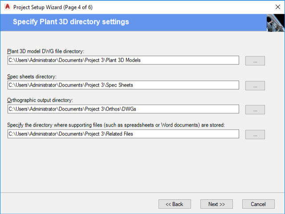Click the Spec sheets directory field
This screenshot has height=214, width=285.
tap(123, 85)
